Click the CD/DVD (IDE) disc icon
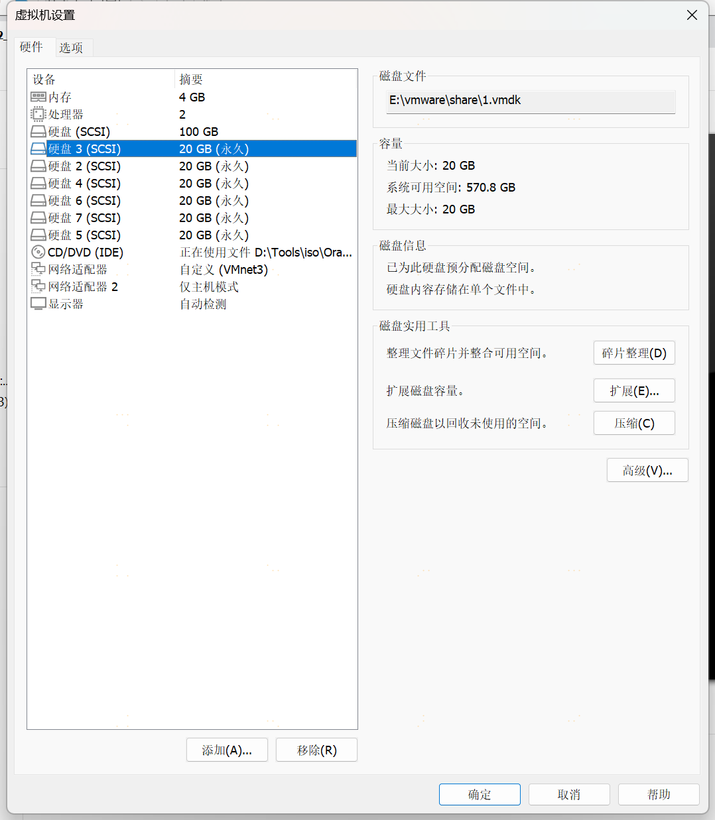Image resolution: width=715 pixels, height=820 pixels. tap(38, 253)
